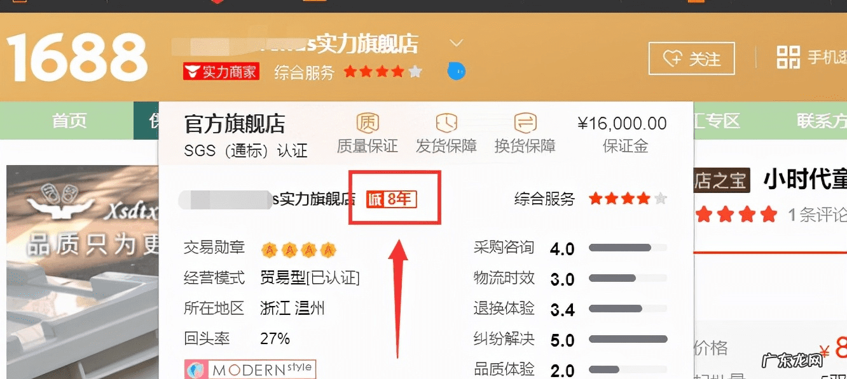Collapse the official flagship store info popup
This screenshot has width=847, height=379.
[455, 43]
